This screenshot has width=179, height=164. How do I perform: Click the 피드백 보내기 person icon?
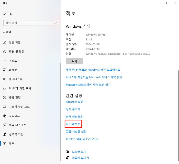click(67, 158)
